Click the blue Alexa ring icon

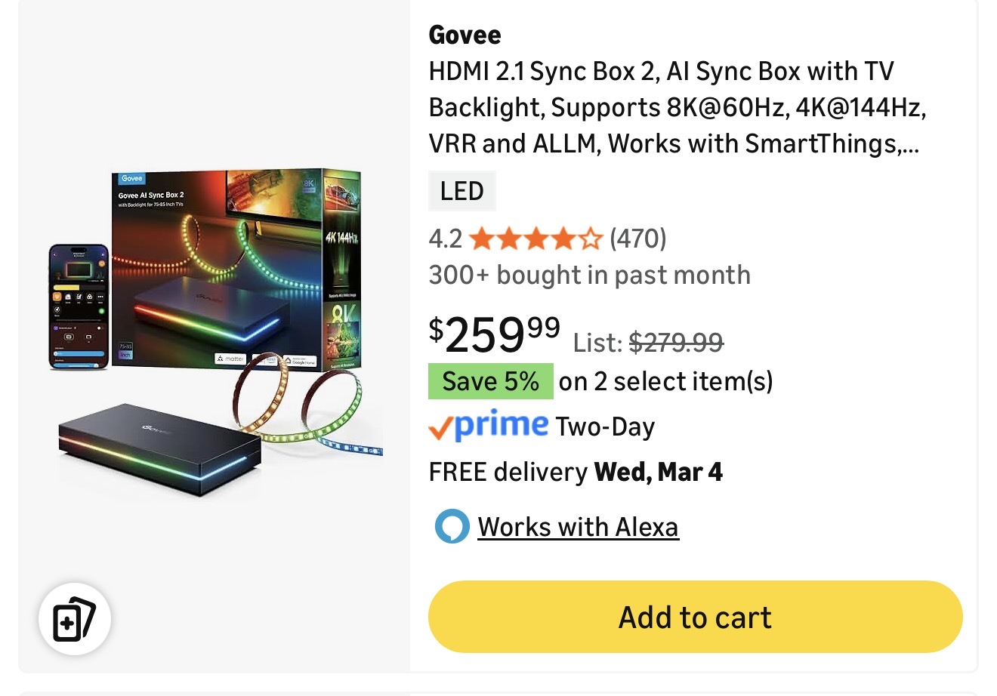coord(452,526)
